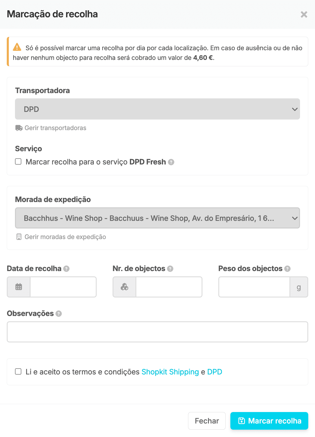This screenshot has width=315, height=437.
Task: Accept the terms and conditions checkbox
Action: point(18,372)
